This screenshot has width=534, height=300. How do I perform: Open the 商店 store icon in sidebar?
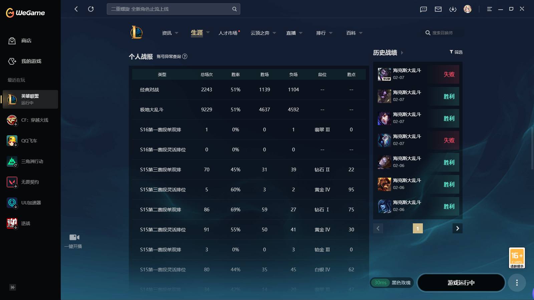pos(12,41)
